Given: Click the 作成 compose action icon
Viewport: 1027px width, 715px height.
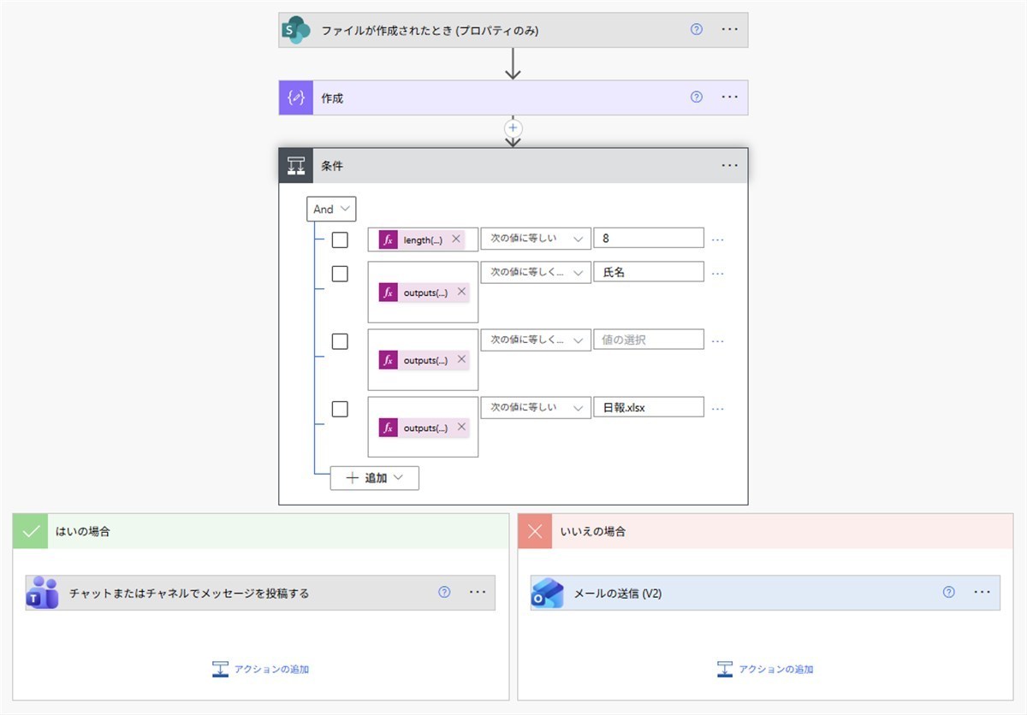Looking at the screenshot, I should point(296,98).
